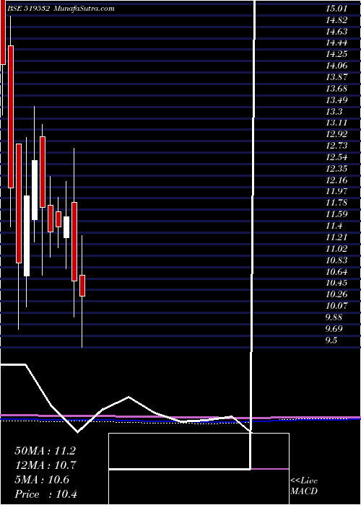This screenshot has width=361, height=505.
Task: Click the 9.88 price axis label
Action: (334, 317)
